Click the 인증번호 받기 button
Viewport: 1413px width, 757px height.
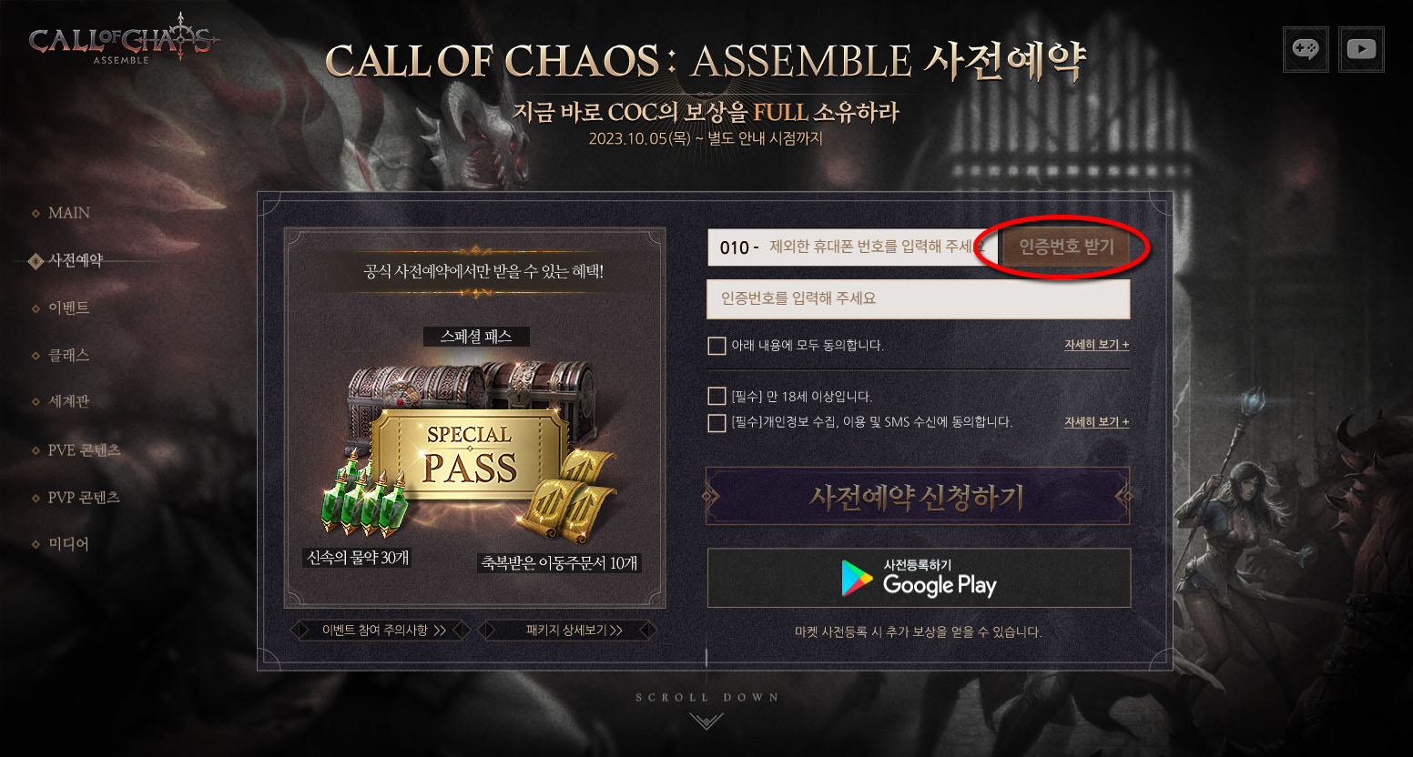1065,247
